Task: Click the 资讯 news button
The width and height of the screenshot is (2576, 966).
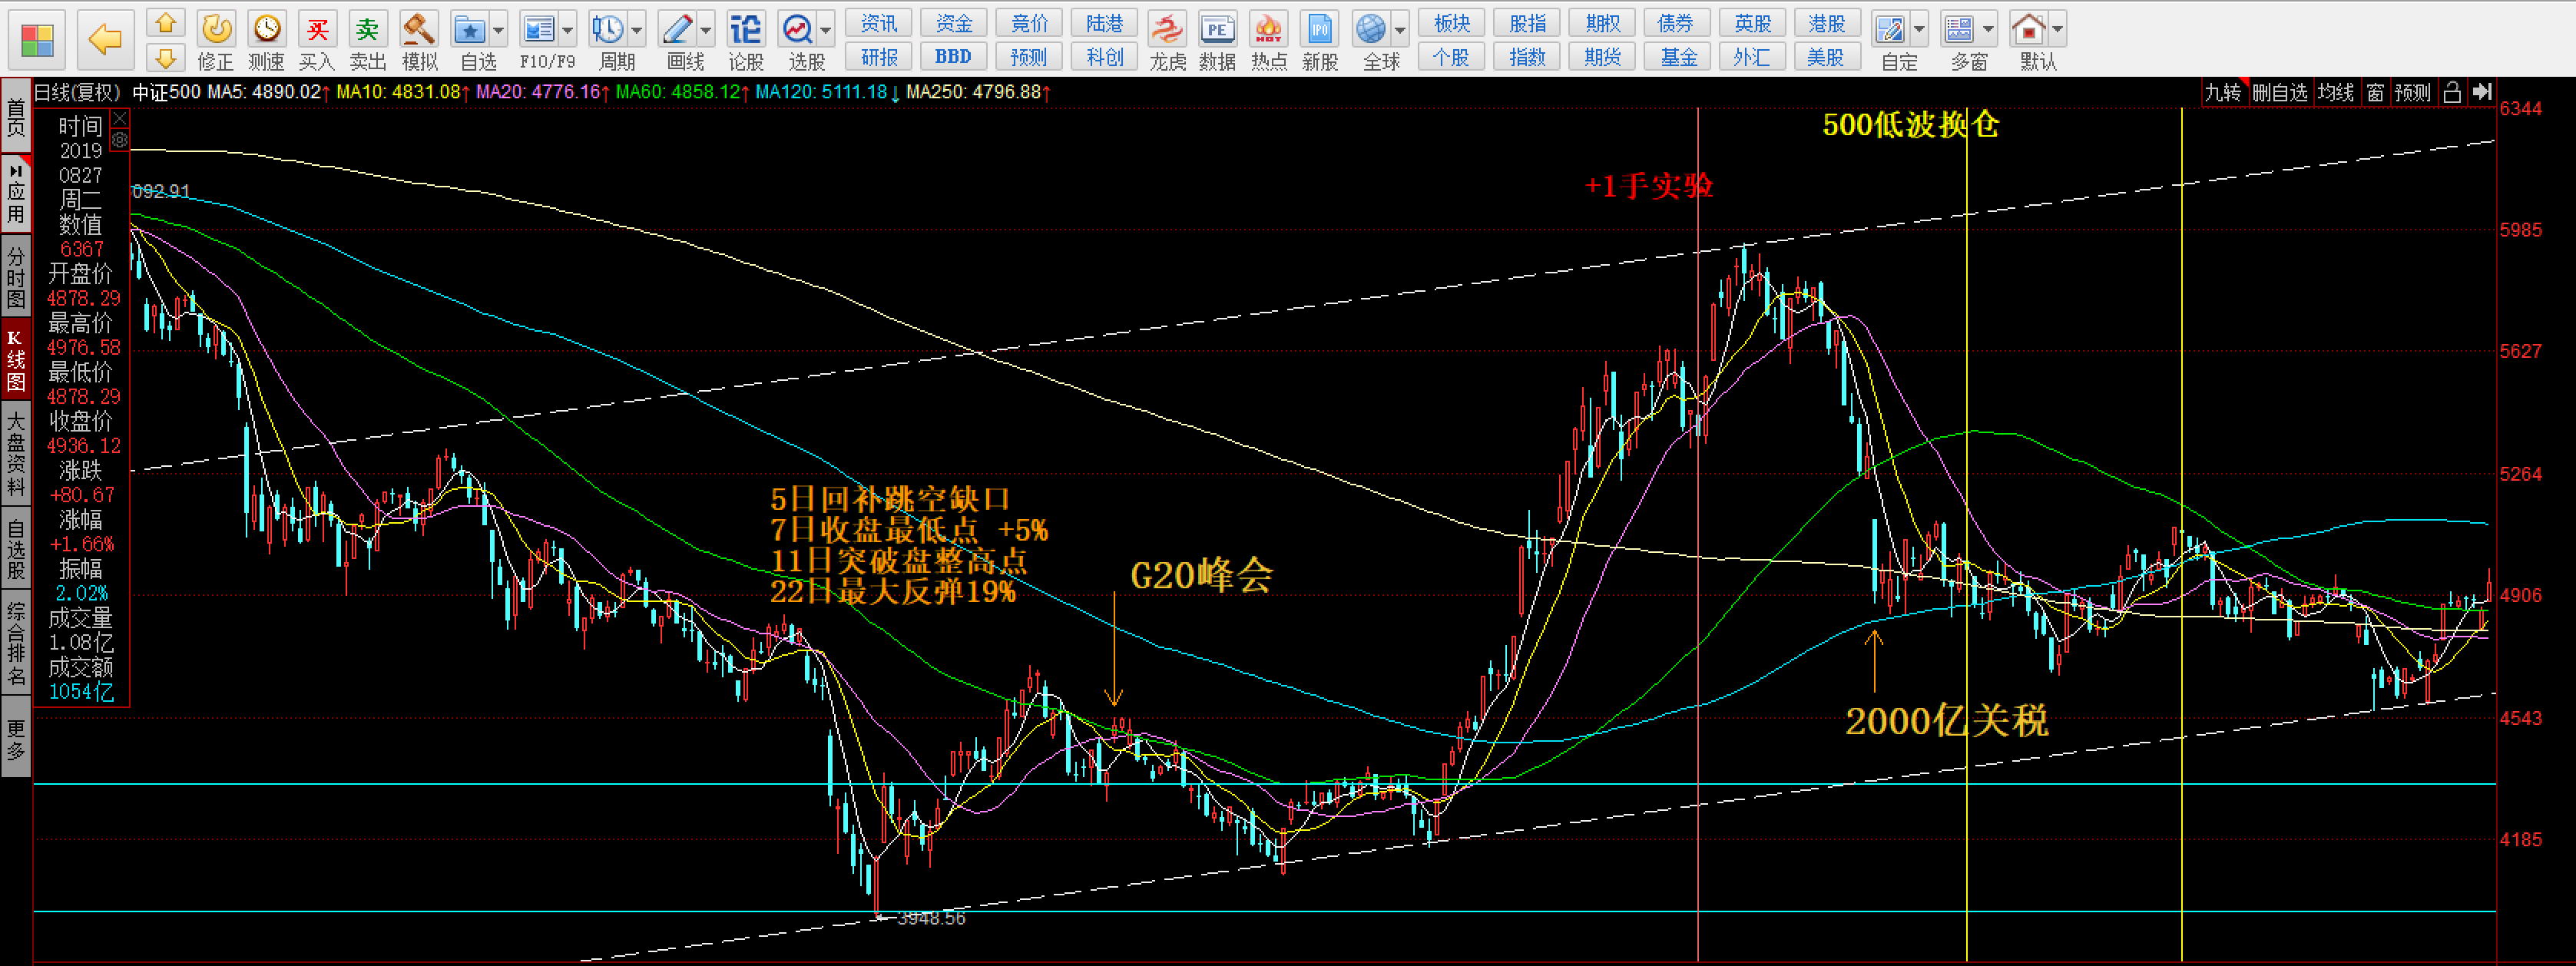Action: click(879, 23)
